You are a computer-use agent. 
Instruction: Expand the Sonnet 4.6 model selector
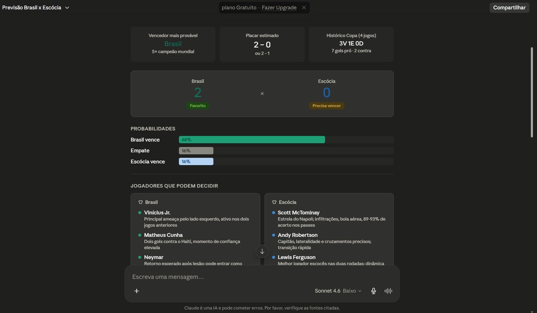click(x=338, y=291)
